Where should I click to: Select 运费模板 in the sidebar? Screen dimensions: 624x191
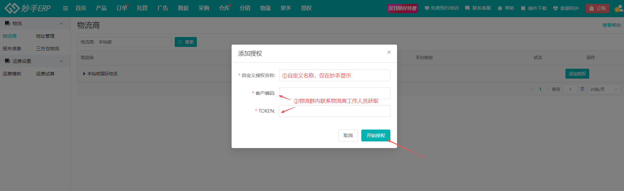[12, 74]
